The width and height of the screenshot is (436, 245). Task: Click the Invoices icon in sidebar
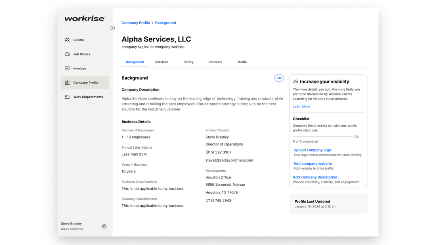coord(67,69)
